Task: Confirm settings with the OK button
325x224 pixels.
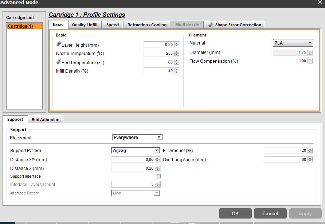Action: tap(235, 213)
